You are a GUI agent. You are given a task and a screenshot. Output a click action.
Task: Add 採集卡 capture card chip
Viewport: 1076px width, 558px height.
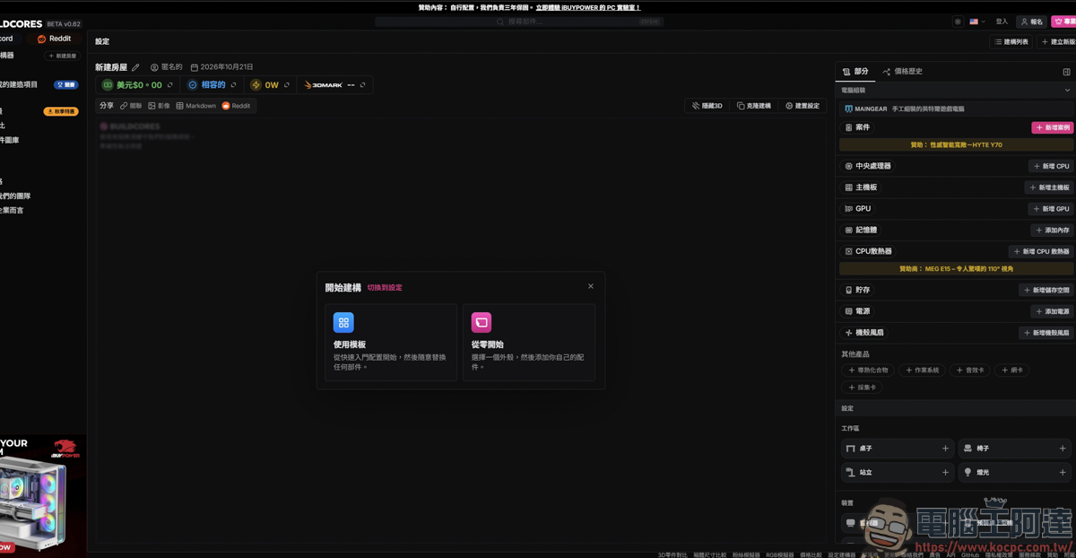click(863, 388)
